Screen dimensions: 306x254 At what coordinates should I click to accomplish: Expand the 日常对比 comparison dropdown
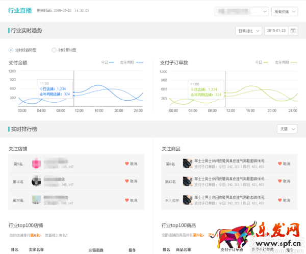(248, 31)
